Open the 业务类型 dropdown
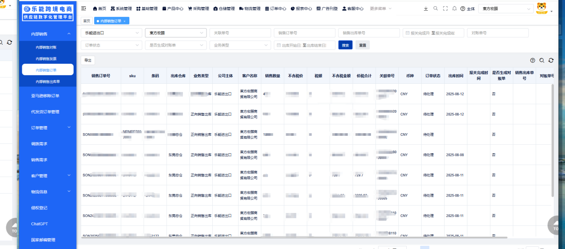Screen dimensions: 565x249 coord(240,45)
